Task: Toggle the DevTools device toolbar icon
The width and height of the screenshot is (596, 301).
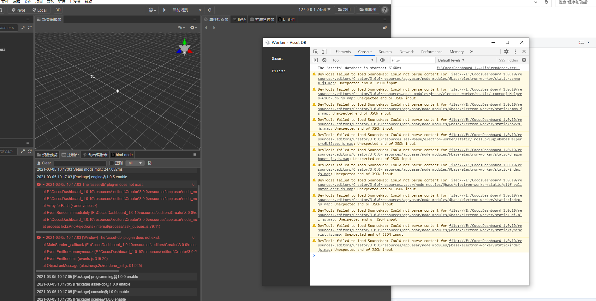Action: (324, 51)
